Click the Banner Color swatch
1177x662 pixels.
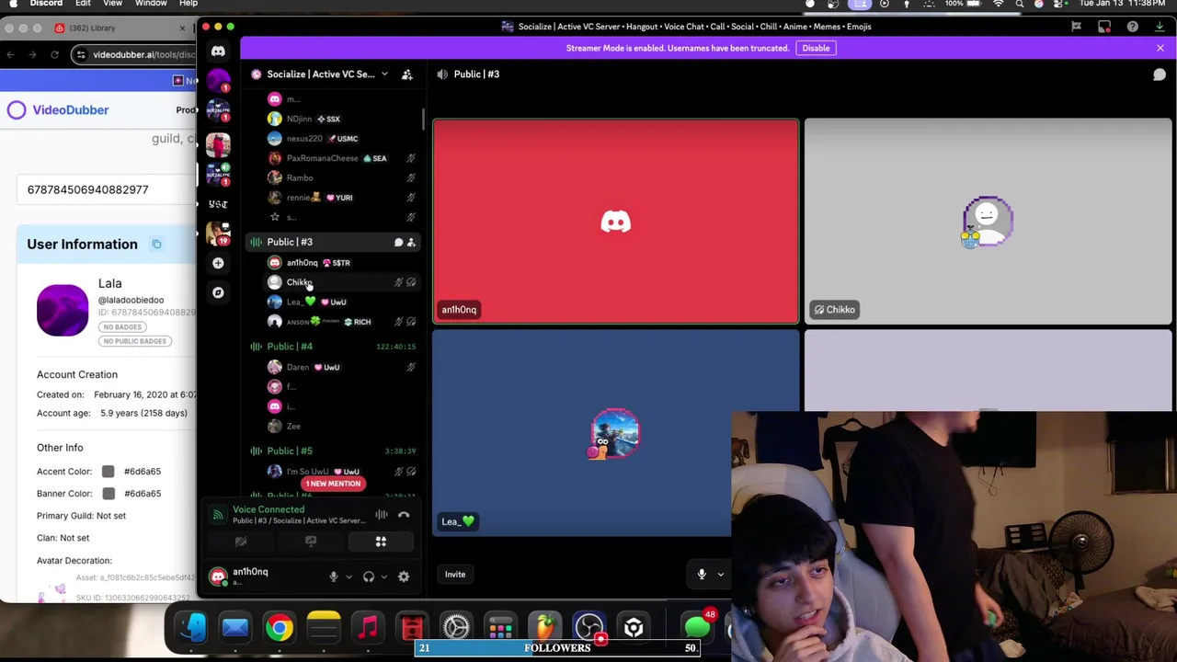(108, 494)
